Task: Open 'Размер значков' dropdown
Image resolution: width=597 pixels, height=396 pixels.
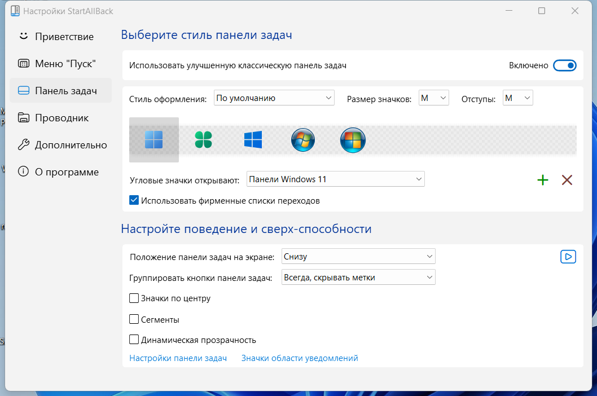Action: (x=434, y=98)
